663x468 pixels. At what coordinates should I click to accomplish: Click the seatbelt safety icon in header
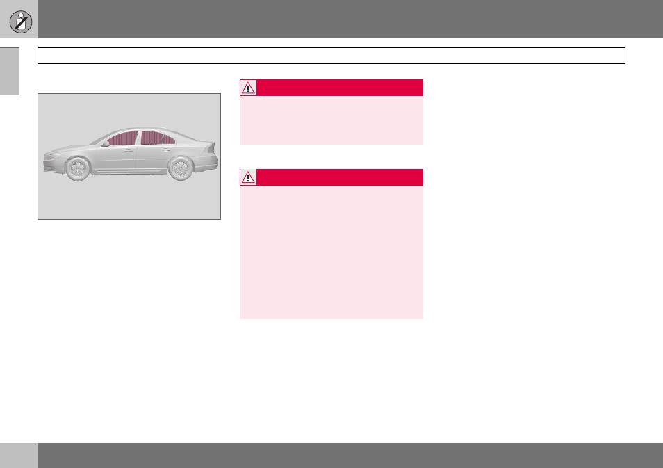pos(21,22)
